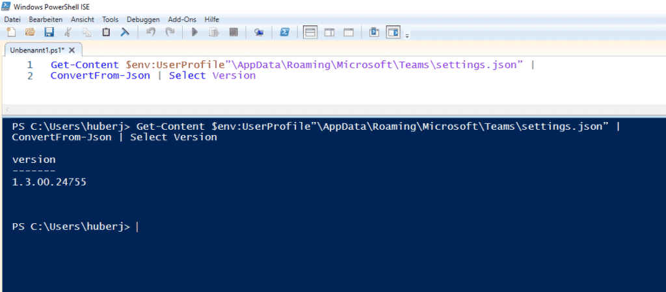Clear the console pane with the wiper icon

[125, 32]
